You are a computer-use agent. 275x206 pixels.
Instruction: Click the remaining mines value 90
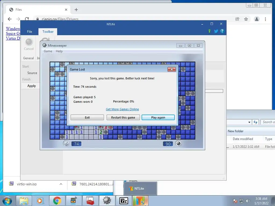pyautogui.click(x=168, y=144)
